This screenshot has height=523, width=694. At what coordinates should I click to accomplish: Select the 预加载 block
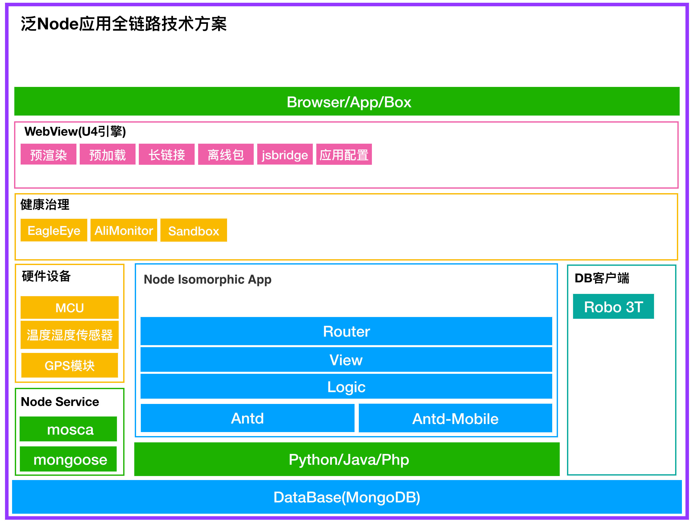click(107, 154)
